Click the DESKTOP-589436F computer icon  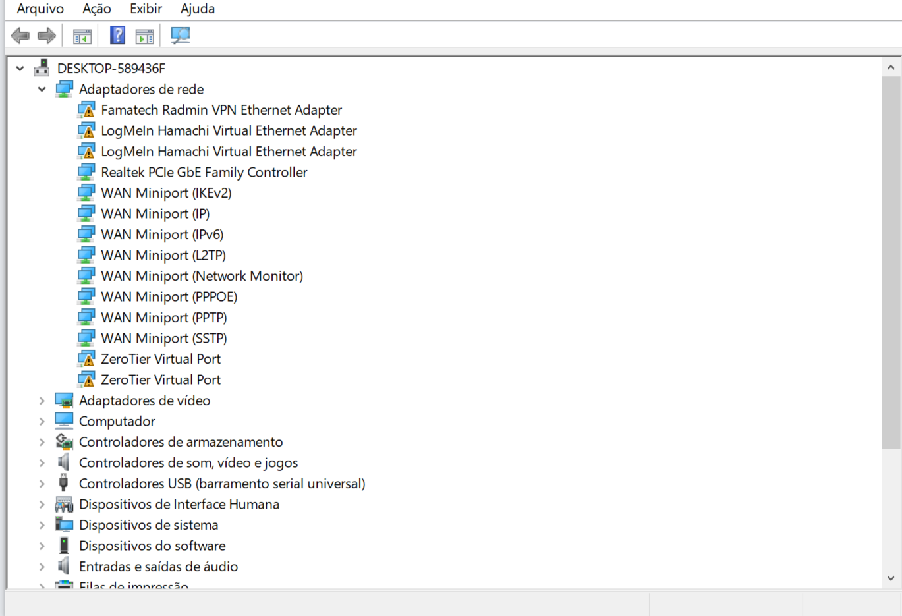coord(42,67)
